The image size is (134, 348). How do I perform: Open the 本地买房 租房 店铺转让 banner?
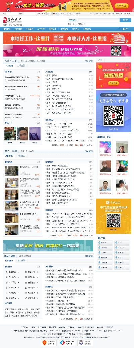click(x=48, y=245)
